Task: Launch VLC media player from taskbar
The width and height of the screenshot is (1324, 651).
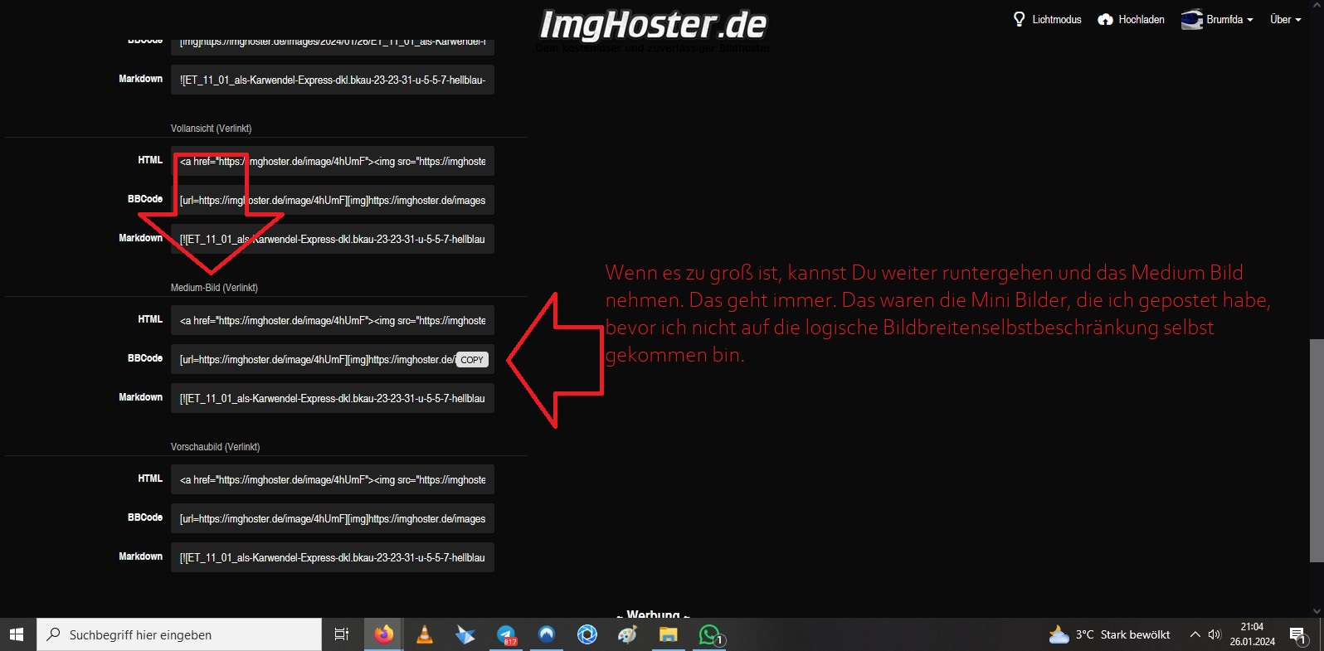Action: point(424,634)
